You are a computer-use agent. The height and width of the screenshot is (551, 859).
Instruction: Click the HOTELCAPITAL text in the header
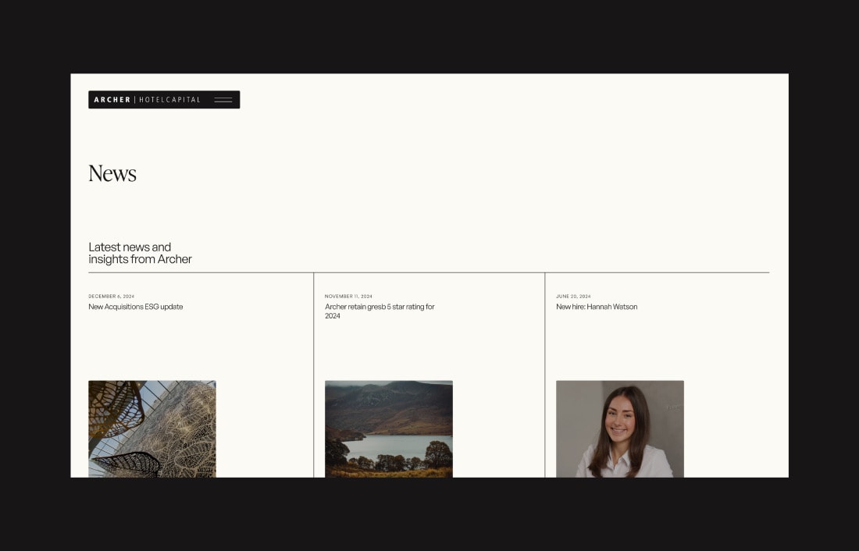[x=169, y=100]
